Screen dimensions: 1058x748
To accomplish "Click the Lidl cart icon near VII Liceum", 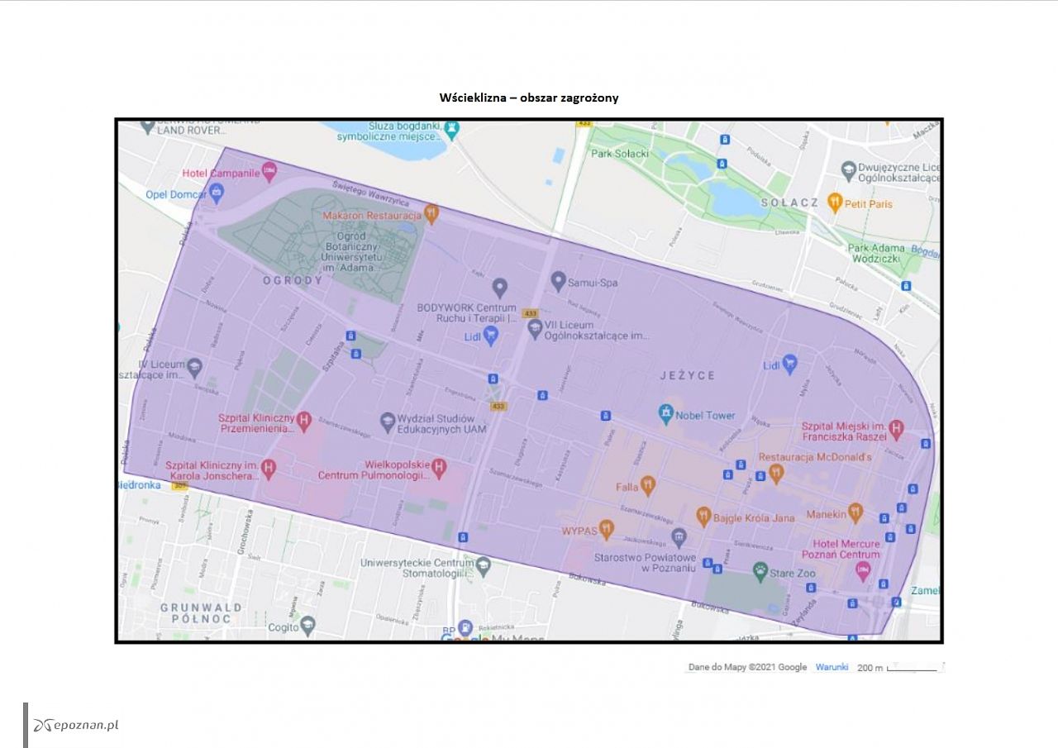I will pyautogui.click(x=491, y=334).
